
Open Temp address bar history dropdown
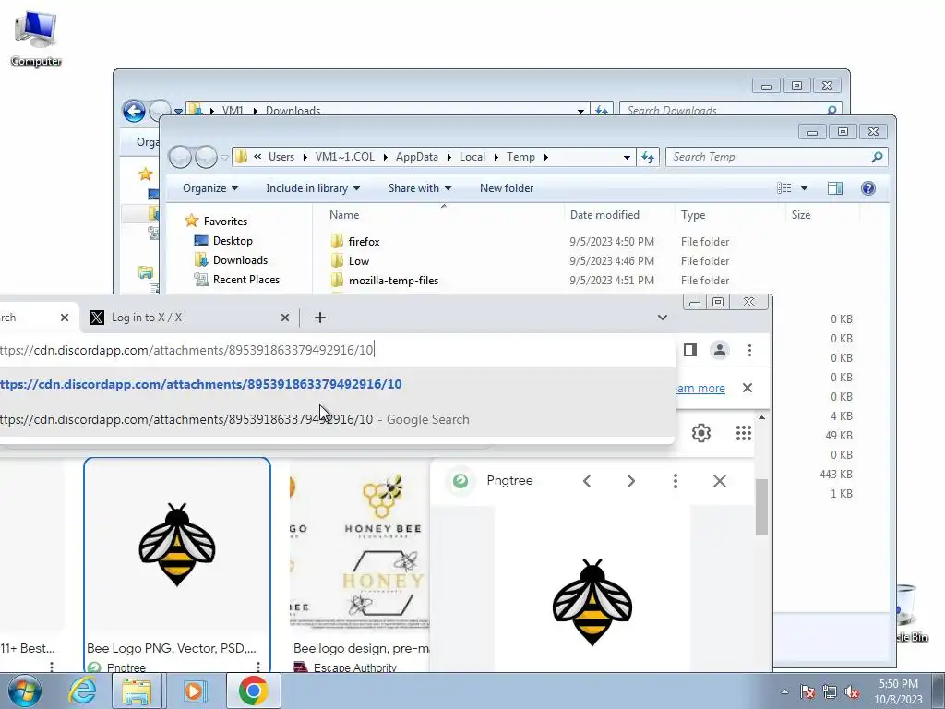click(x=627, y=157)
